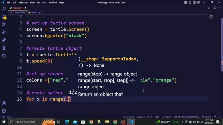The width and height of the screenshot is (223, 125).
Task: Open More Actions ellipsis menu in editor
Action: click(220, 8)
